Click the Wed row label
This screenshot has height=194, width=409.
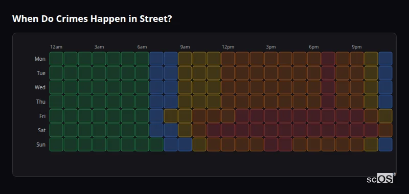[x=40, y=87]
